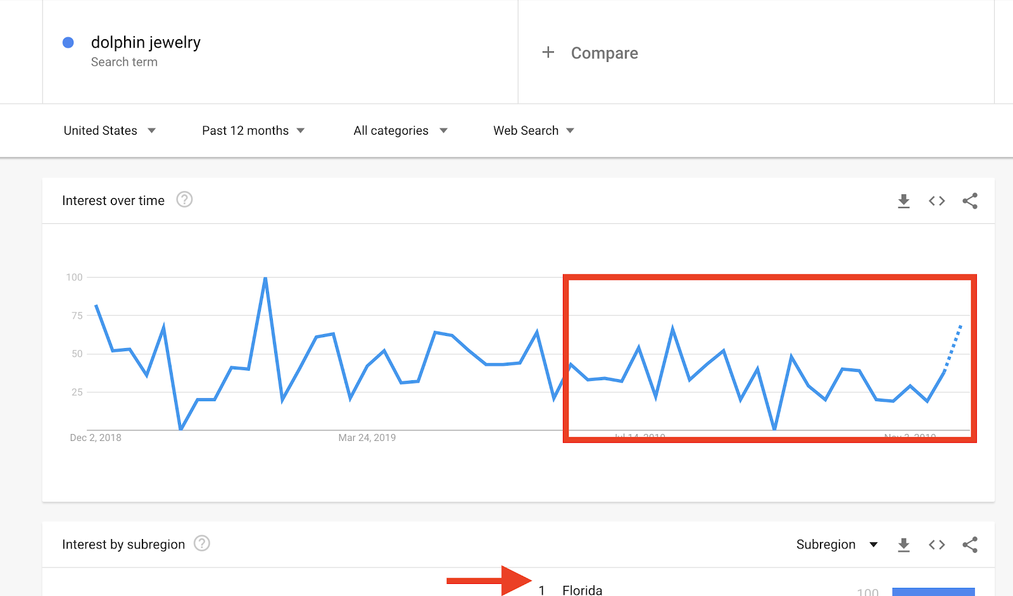Open the United States region dropdown
The height and width of the screenshot is (596, 1013).
pos(110,130)
